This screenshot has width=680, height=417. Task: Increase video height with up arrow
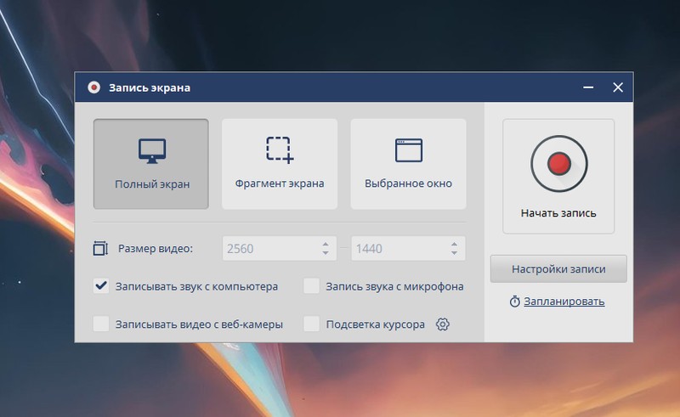pos(454,244)
